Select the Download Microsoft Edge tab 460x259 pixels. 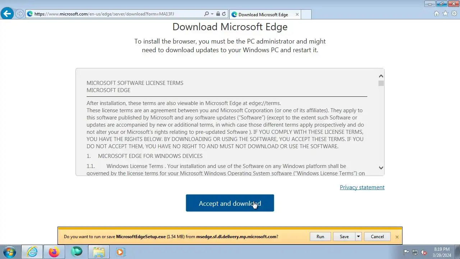coord(263,14)
